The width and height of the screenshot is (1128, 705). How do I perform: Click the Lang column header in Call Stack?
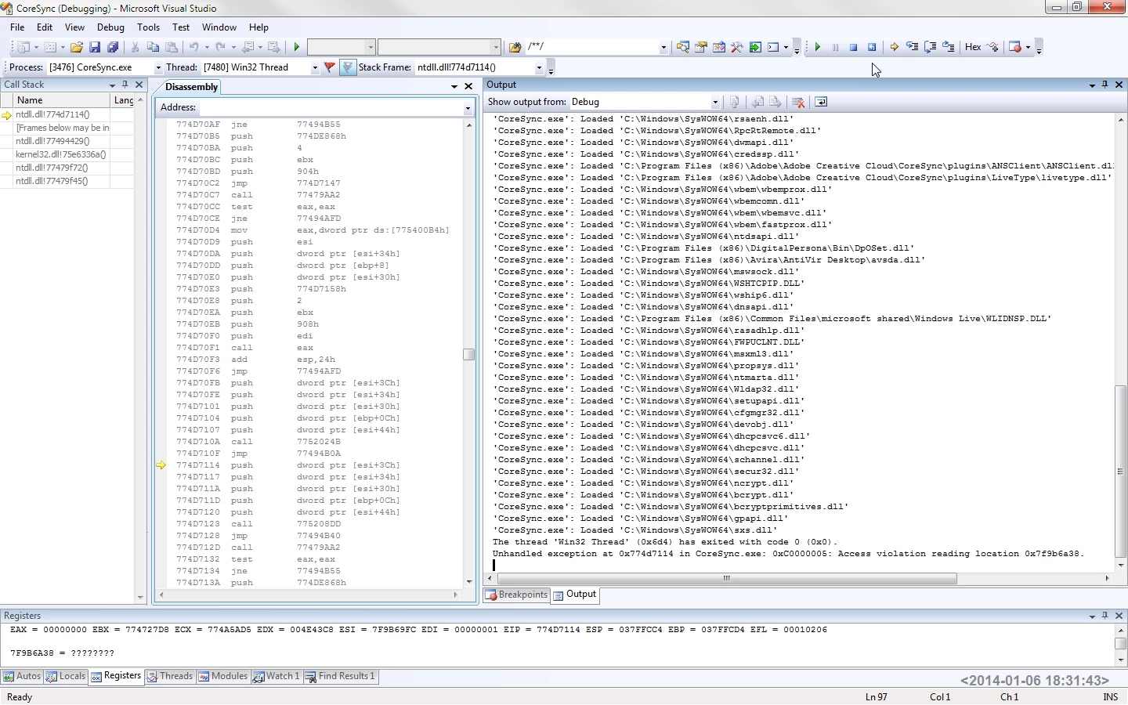123,100
